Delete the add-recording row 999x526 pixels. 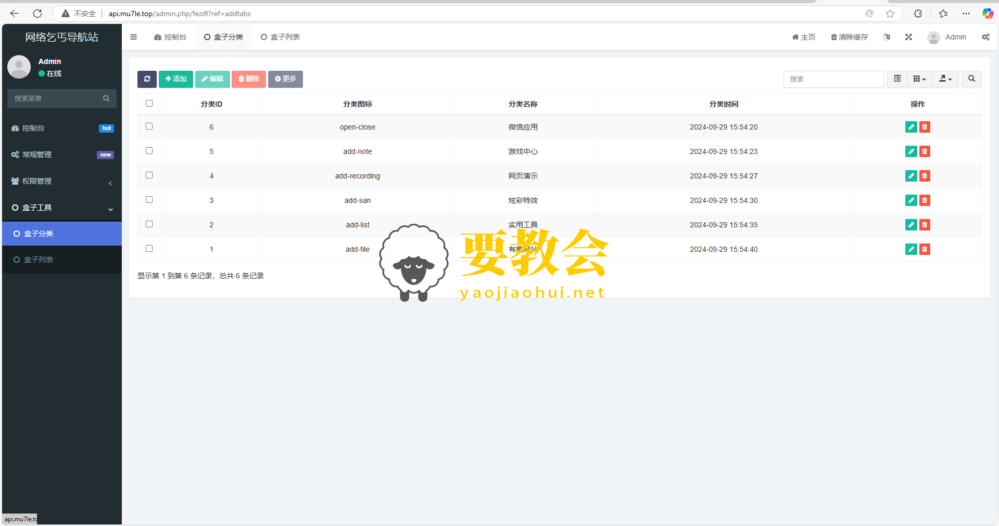click(925, 176)
